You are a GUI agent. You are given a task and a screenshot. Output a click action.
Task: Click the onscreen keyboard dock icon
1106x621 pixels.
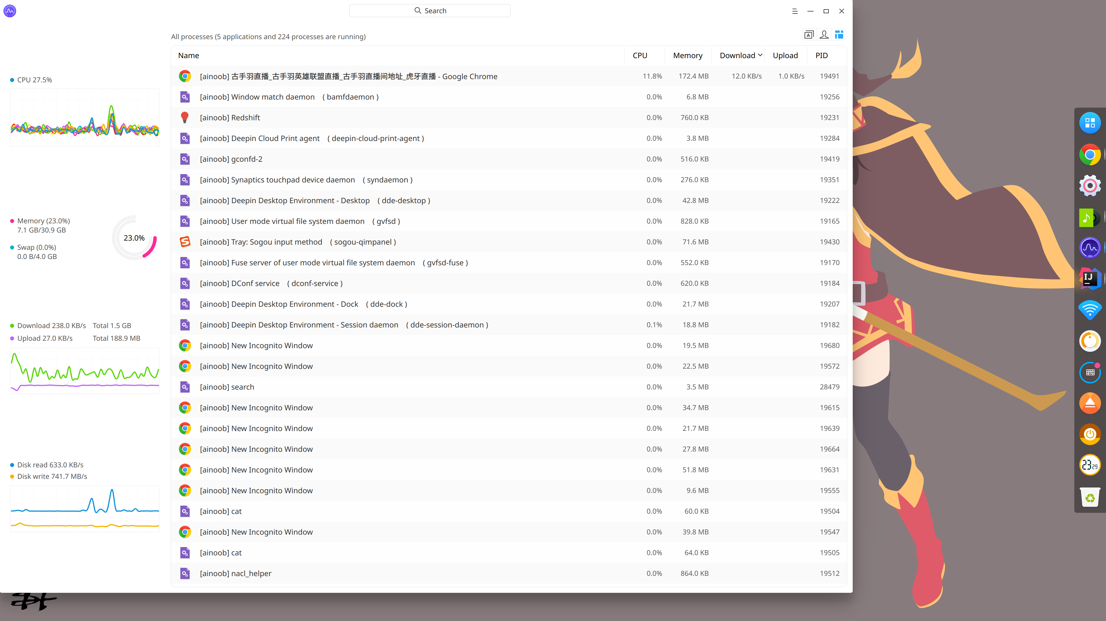tap(1090, 372)
